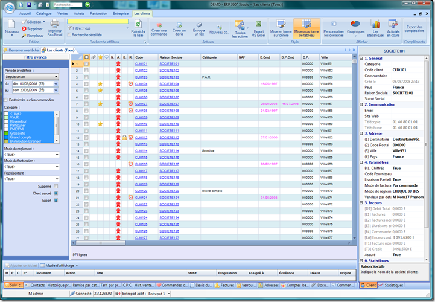Open Activités en cours

pos(393,28)
